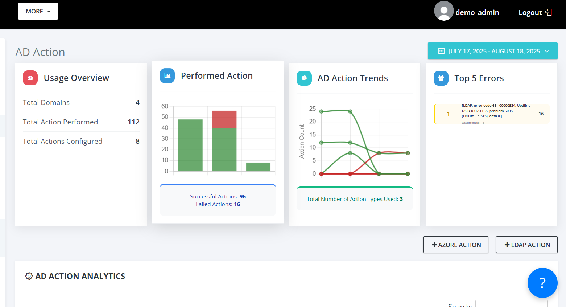This screenshot has width=566, height=307.
Task: Expand the July 17 - August 18 date range
Action: click(x=492, y=51)
